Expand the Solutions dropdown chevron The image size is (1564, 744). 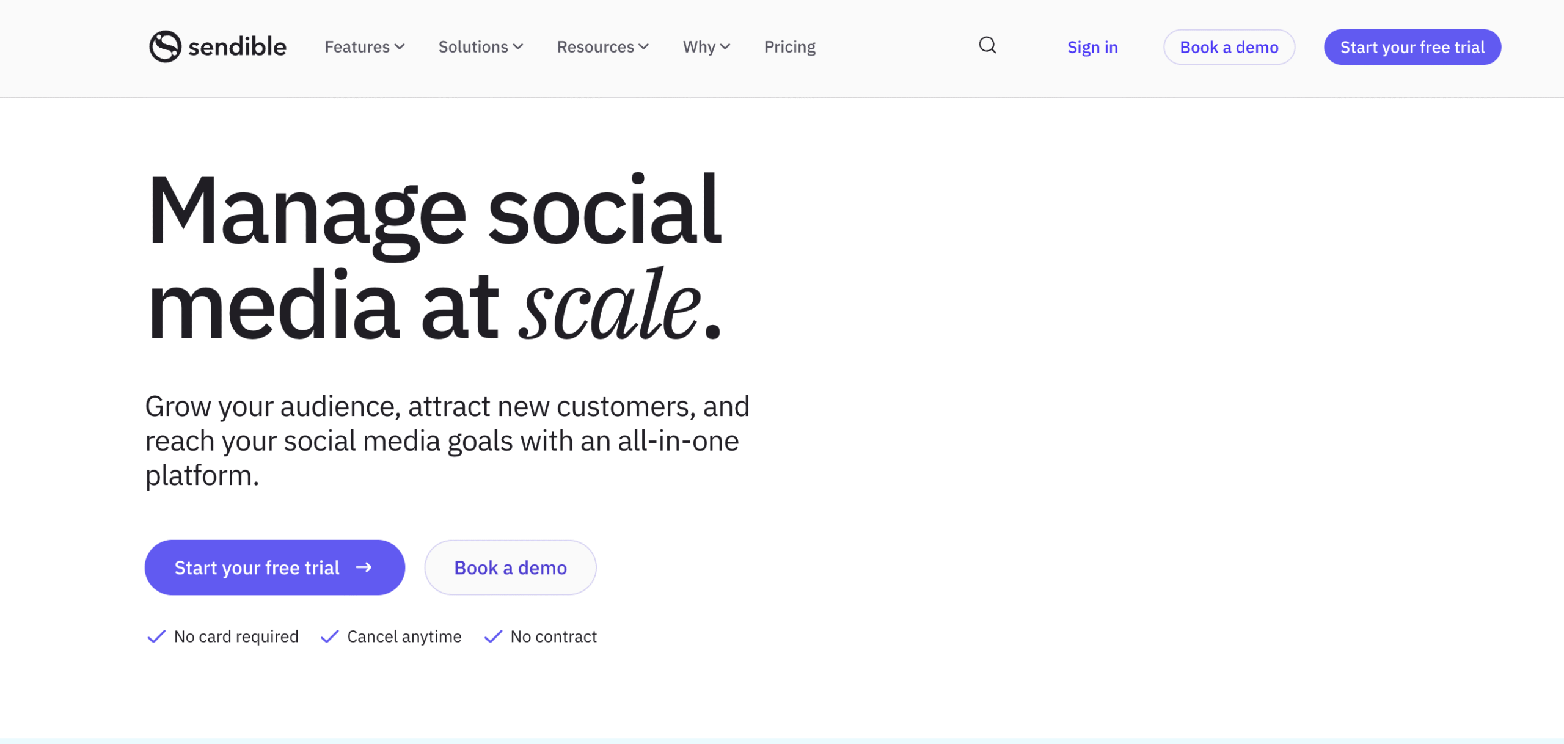click(518, 47)
